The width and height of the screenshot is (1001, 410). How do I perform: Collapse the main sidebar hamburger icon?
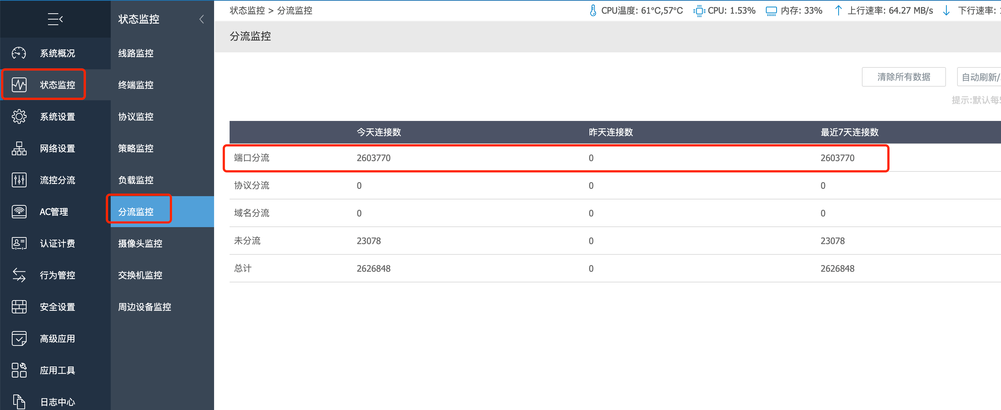point(55,19)
